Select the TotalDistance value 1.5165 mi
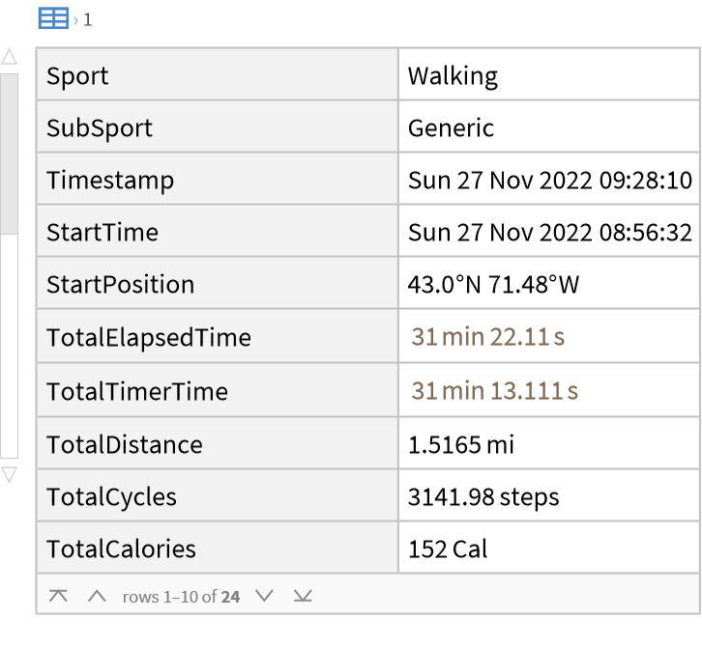The width and height of the screenshot is (702, 647). (460, 444)
